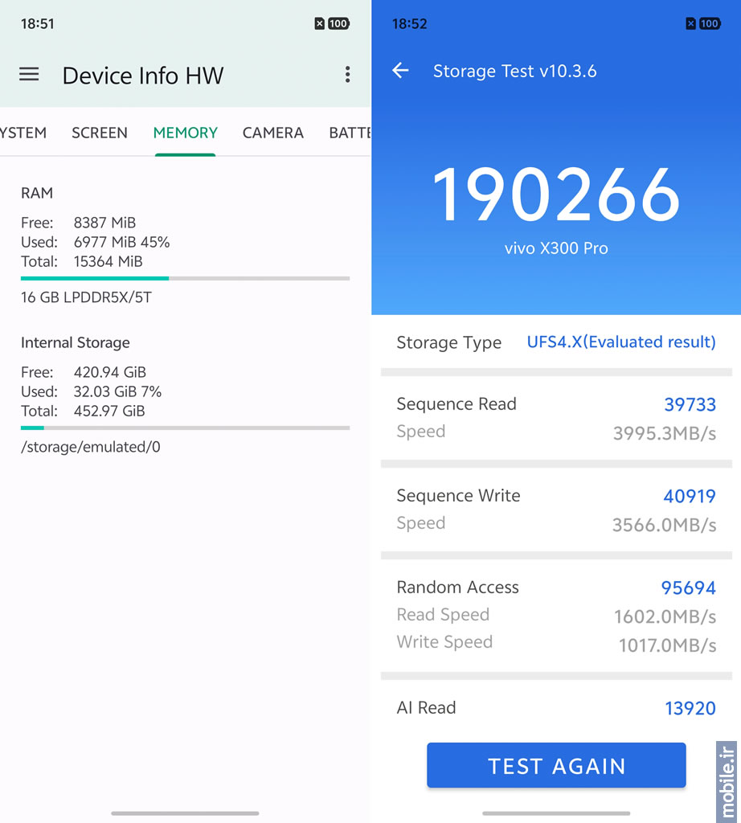This screenshot has width=741, height=823.
Task: Select the Random Access score 95694
Action: tap(688, 588)
